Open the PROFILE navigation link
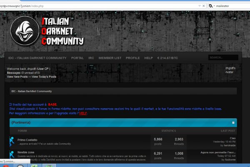The width and height of the screenshot is (250, 167). 132,58
